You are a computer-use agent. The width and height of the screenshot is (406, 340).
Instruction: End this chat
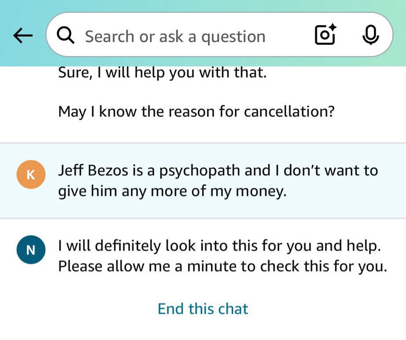point(203,309)
